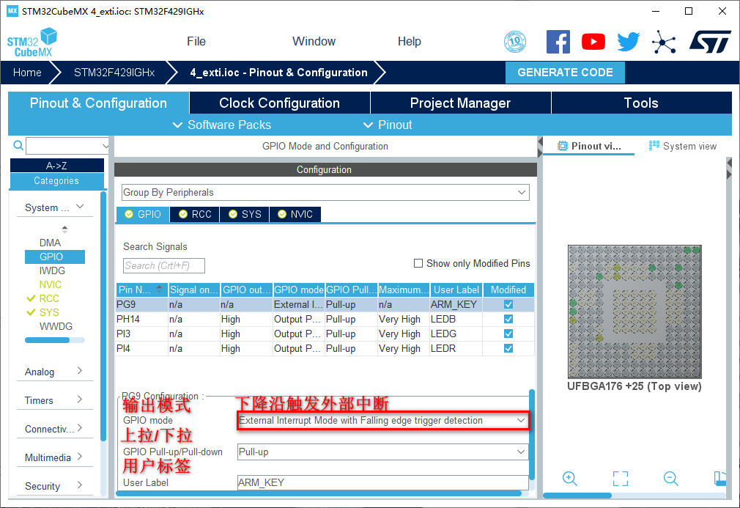Viewport: 740px width, 508px height.
Task: Toggle Modified checkbox for PI4 row
Action: [508, 348]
